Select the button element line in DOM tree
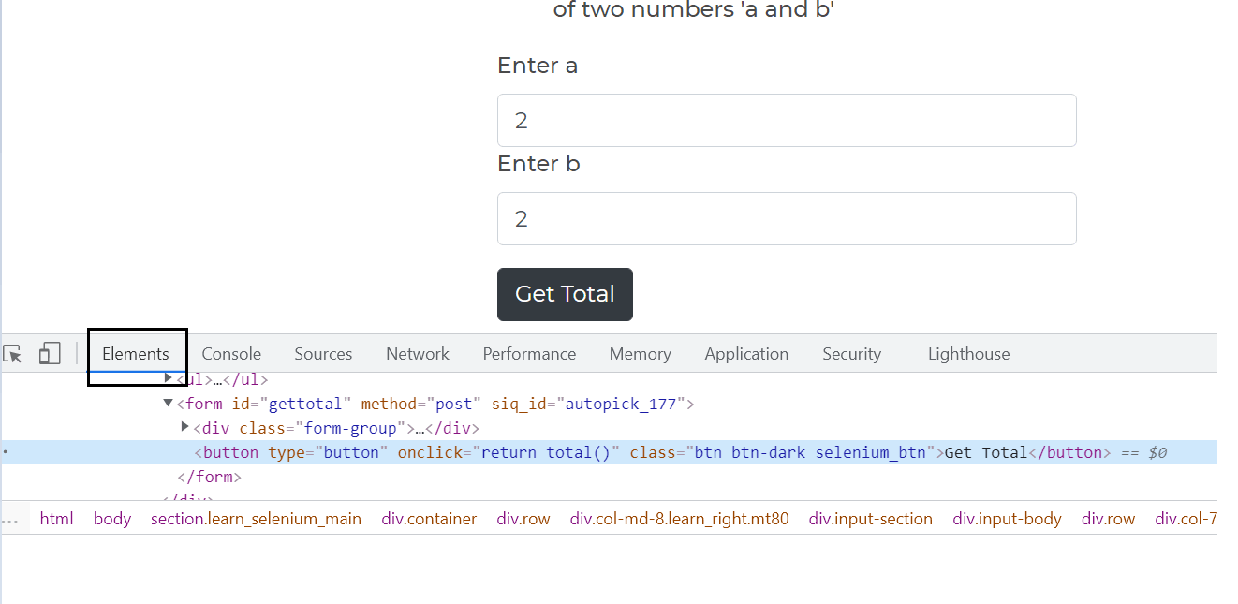 coord(656,453)
